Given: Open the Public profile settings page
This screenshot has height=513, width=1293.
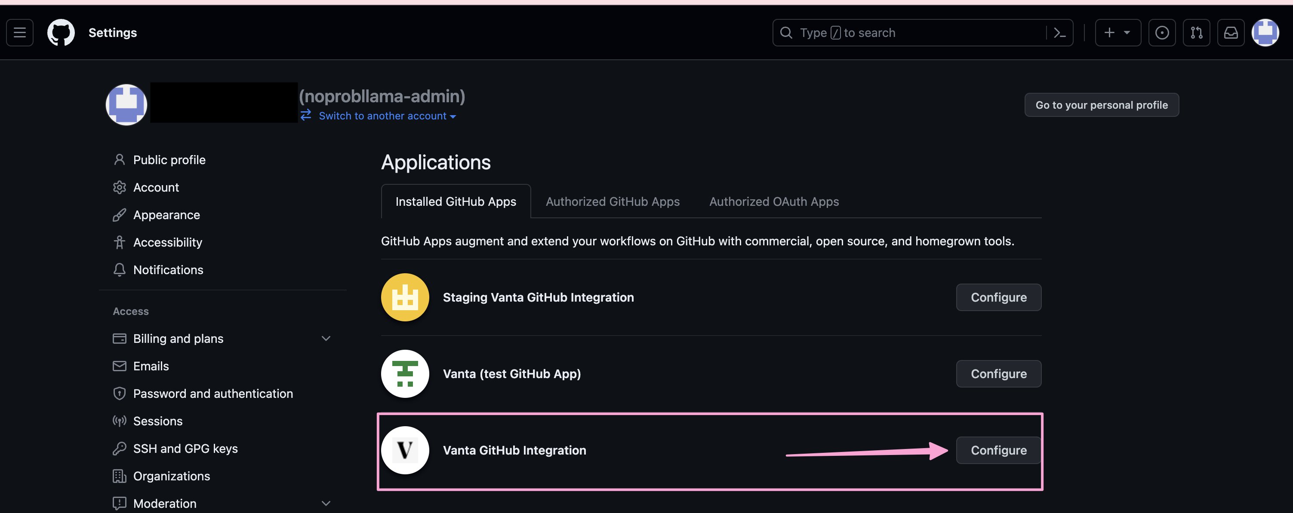Looking at the screenshot, I should click(169, 159).
